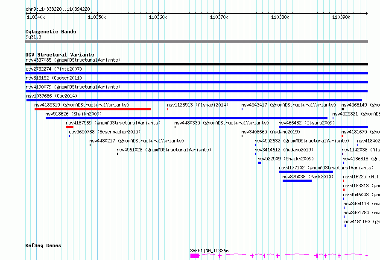Click the 110370k ruler position
Image resolution: width=380 pixels, height=260 pixels.
pyautogui.click(x=219, y=17)
